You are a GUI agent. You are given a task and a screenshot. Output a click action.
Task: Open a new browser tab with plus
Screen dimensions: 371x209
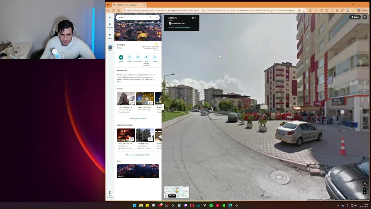tap(149, 5)
